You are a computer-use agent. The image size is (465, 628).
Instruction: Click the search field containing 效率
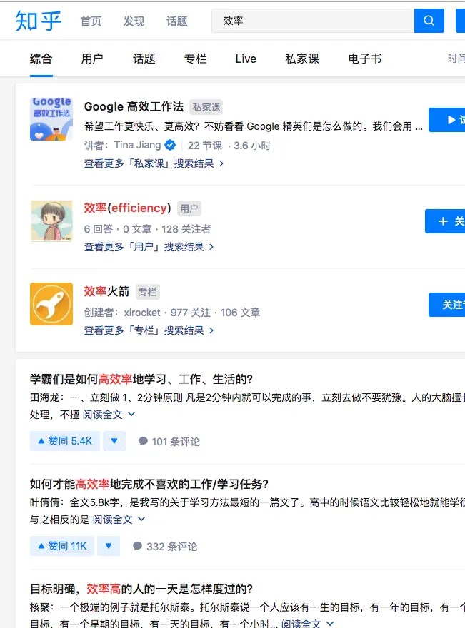[313, 21]
